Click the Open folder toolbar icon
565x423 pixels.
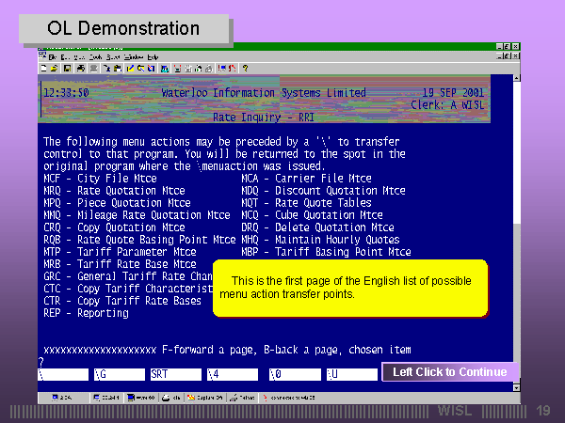(55, 68)
